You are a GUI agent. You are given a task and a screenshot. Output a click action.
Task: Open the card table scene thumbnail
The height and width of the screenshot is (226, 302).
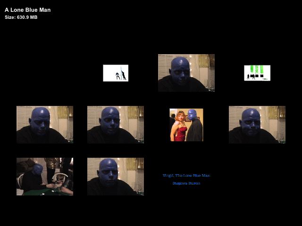pos(45,177)
